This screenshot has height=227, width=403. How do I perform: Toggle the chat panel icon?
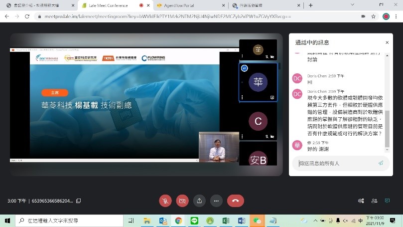tap(387, 201)
